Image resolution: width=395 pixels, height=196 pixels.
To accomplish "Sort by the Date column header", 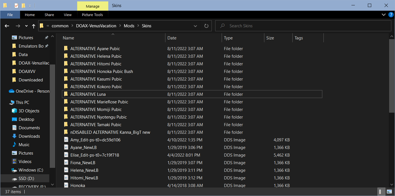I will [193, 38].
